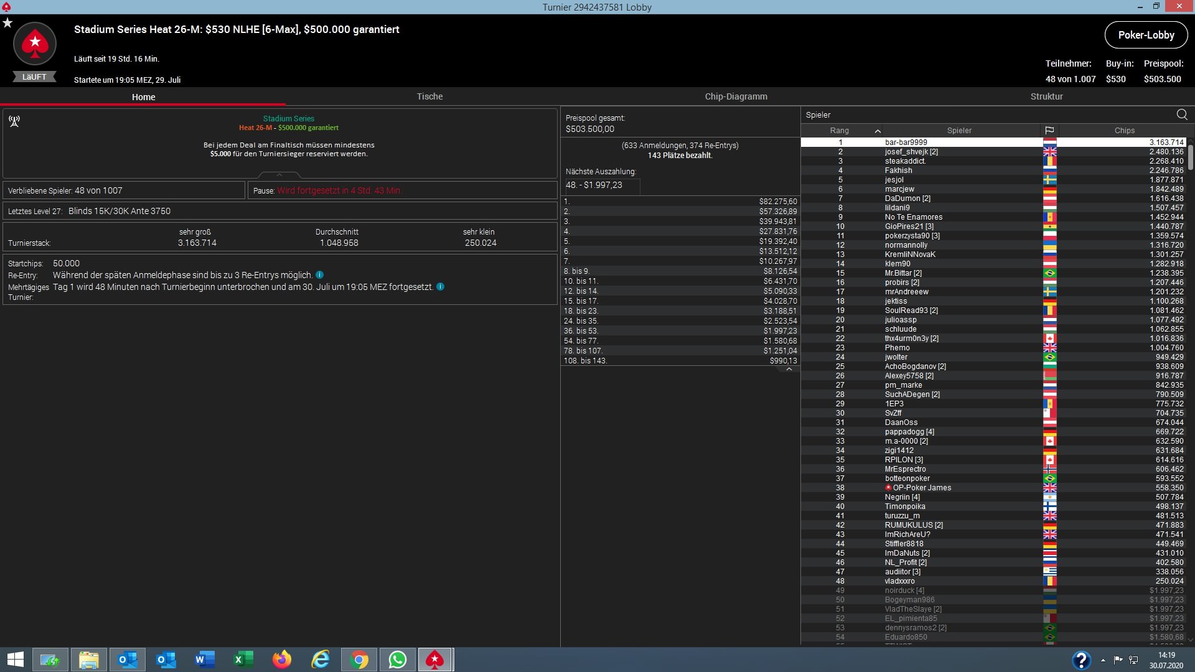Image resolution: width=1195 pixels, height=672 pixels.
Task: Sort the player list by Chips
Action: coord(1124,131)
